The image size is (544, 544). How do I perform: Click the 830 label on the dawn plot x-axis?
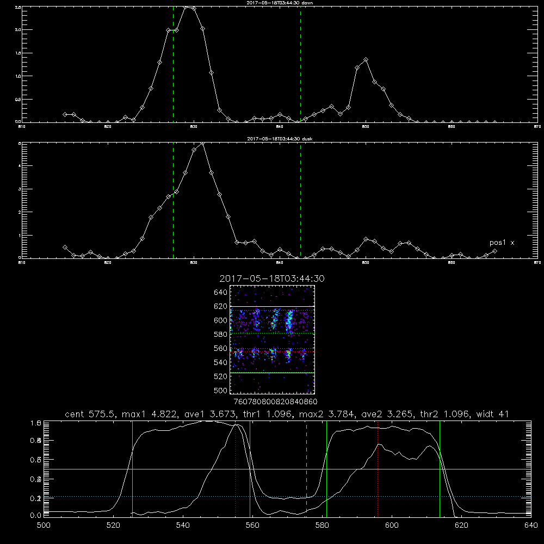(194, 127)
